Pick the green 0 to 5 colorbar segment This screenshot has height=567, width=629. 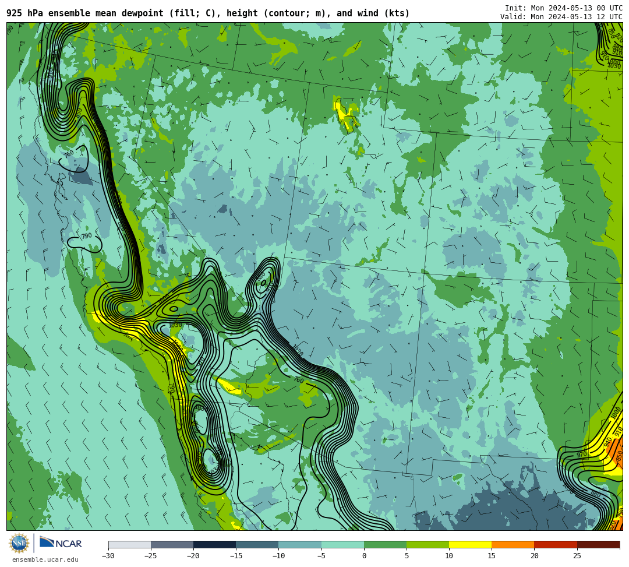[385, 544]
